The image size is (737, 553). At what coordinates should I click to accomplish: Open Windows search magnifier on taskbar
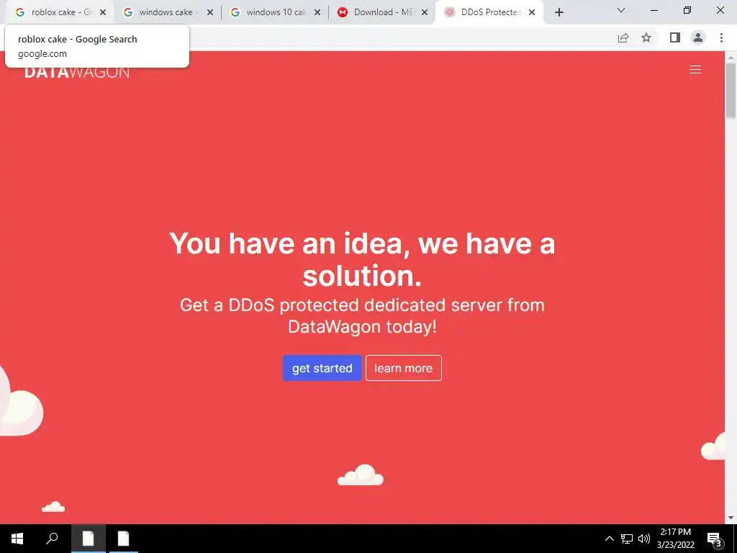pyautogui.click(x=52, y=539)
